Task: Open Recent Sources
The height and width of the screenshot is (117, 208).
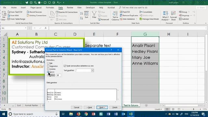Action: point(34,12)
